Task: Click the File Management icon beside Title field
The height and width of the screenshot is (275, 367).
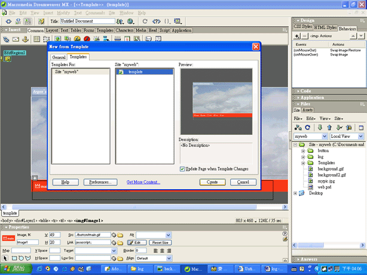Action: pyautogui.click(x=120, y=21)
